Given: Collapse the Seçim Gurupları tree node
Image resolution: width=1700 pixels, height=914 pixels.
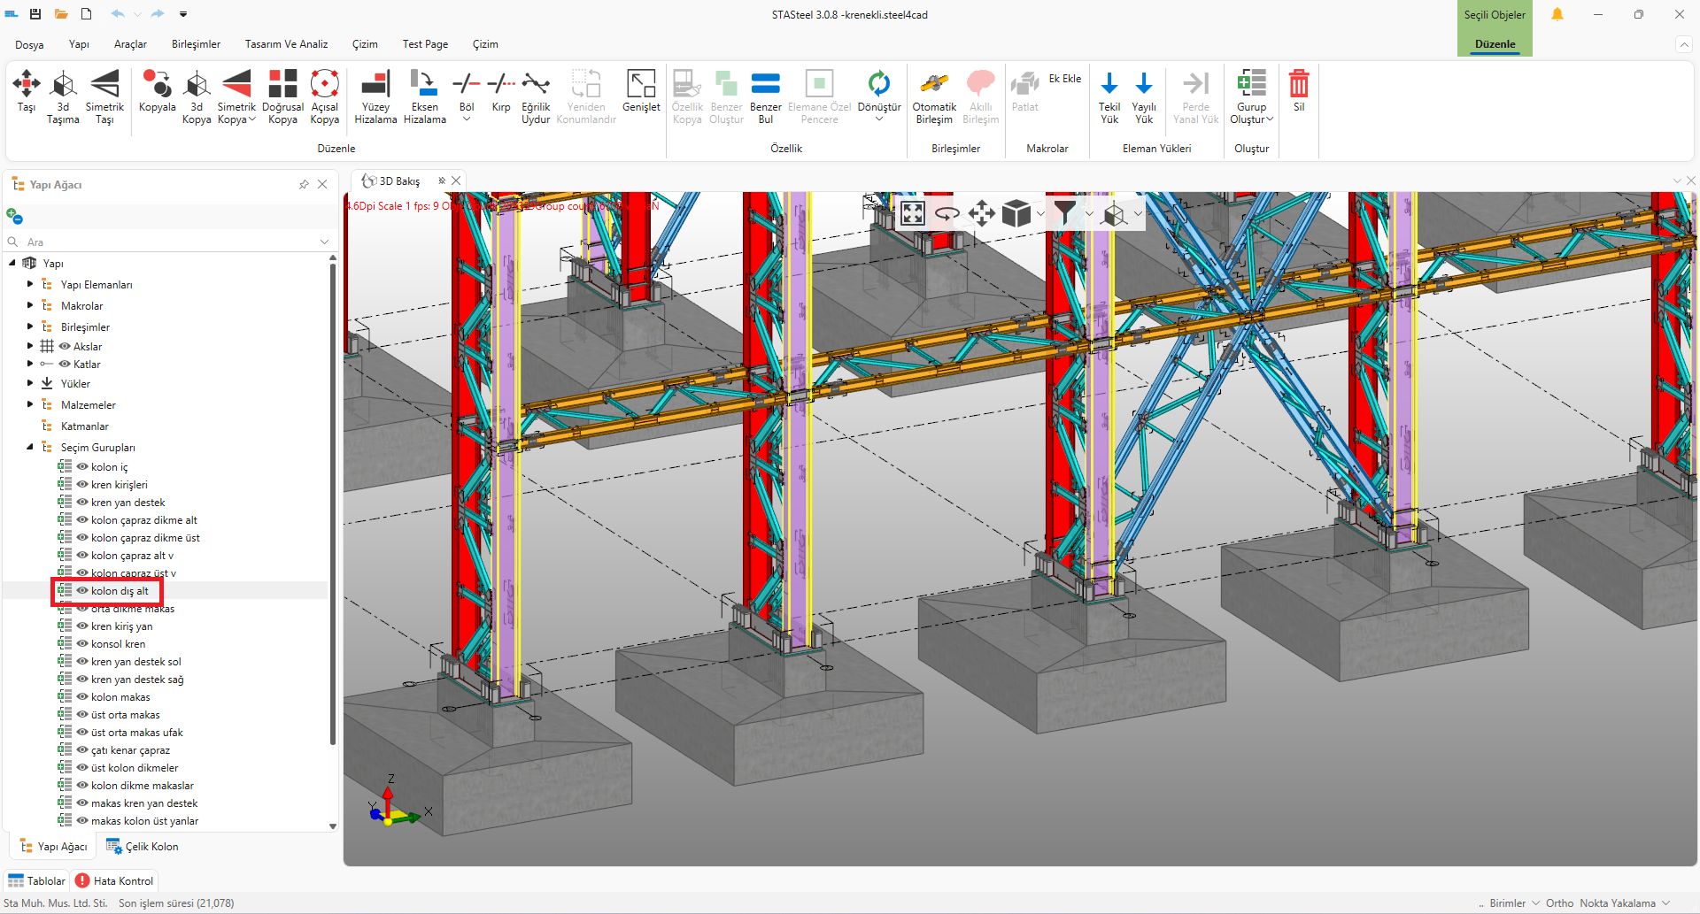Looking at the screenshot, I should point(30,448).
